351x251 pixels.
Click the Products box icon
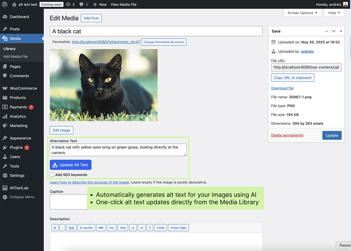5,98
